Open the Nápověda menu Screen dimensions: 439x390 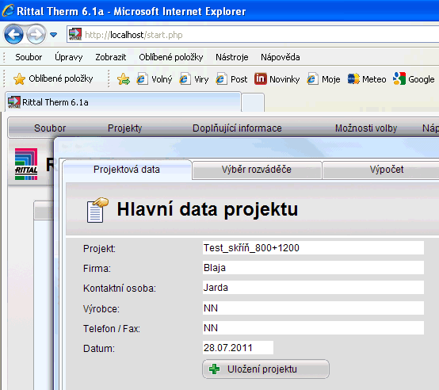281,57
